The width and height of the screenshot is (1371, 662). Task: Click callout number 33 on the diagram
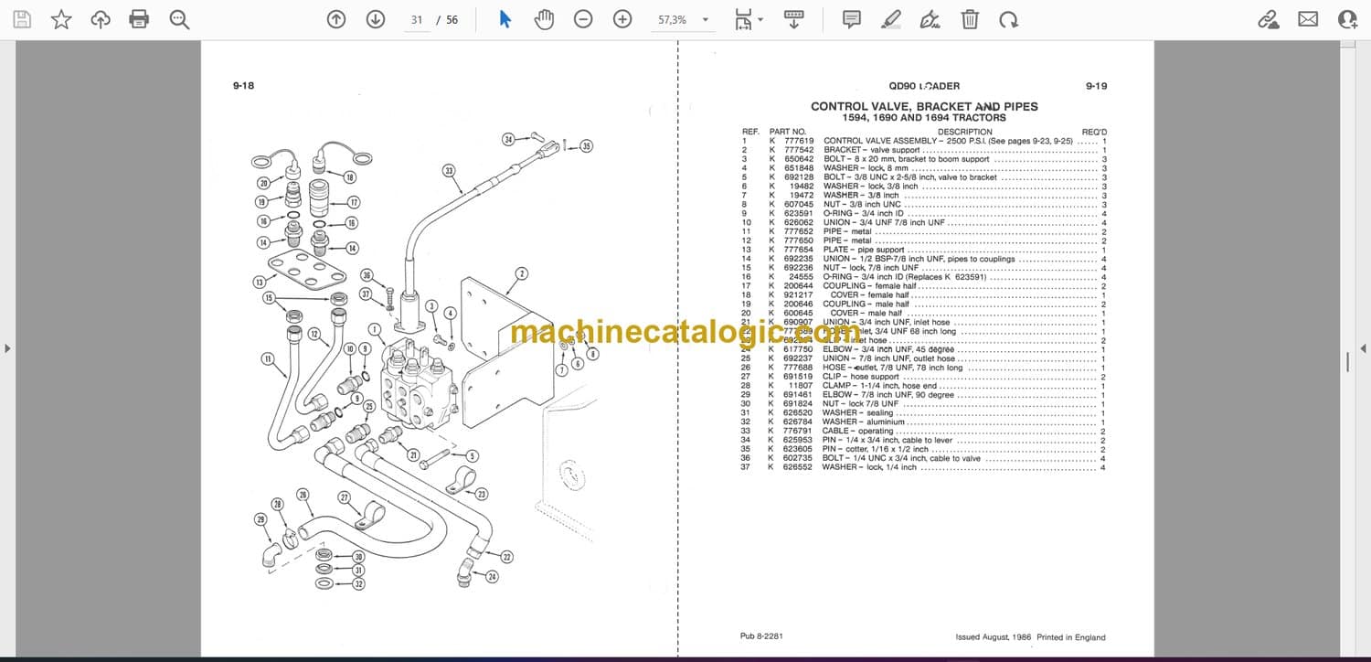click(449, 170)
